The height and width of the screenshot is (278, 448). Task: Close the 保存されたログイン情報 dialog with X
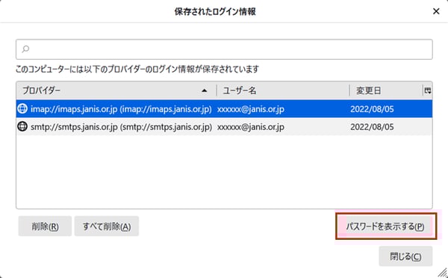(436, 11)
